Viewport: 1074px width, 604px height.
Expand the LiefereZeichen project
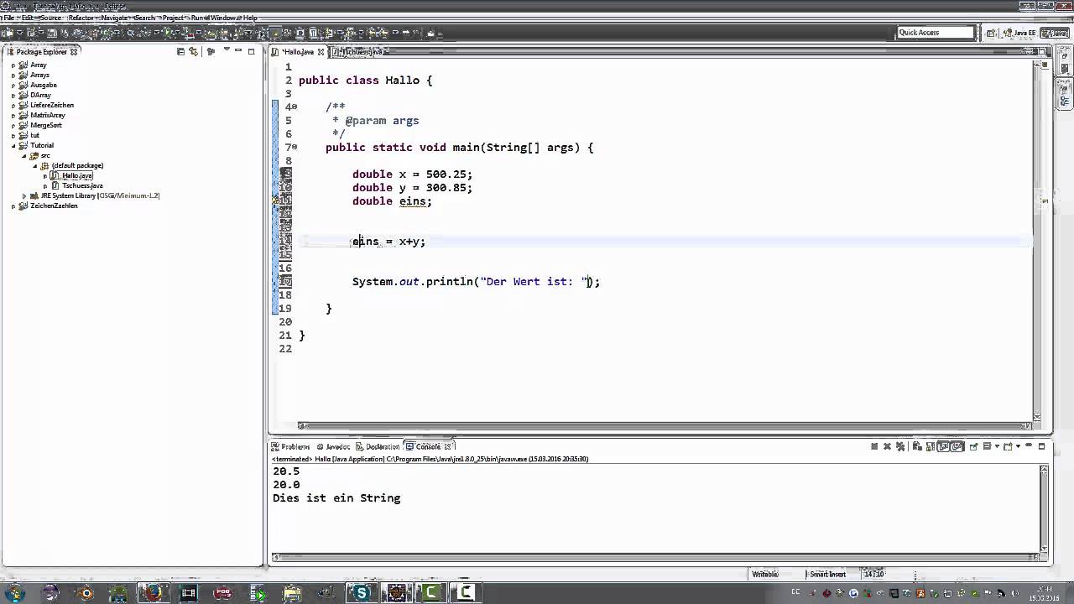(13, 105)
